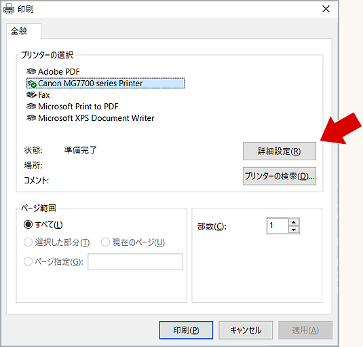
Task: Select the すべて radio button
Action: click(28, 225)
